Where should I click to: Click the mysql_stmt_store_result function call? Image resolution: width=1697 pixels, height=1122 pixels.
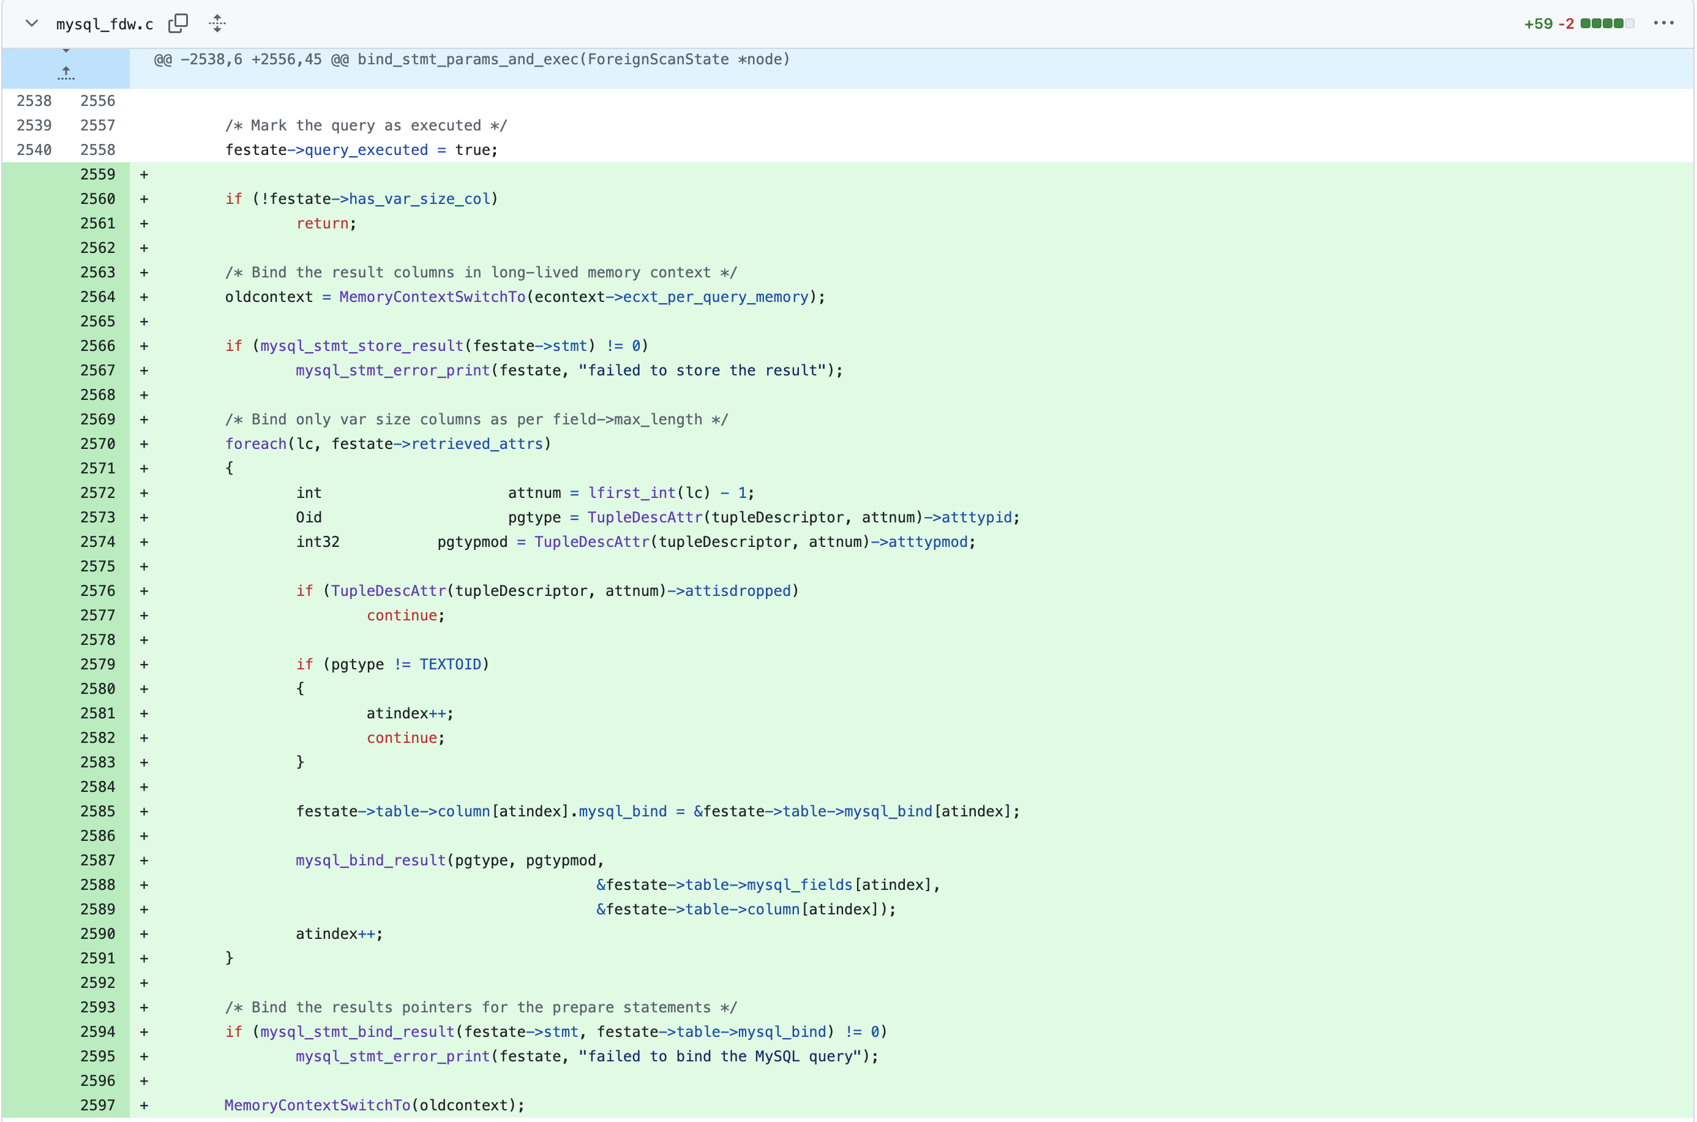click(x=361, y=346)
